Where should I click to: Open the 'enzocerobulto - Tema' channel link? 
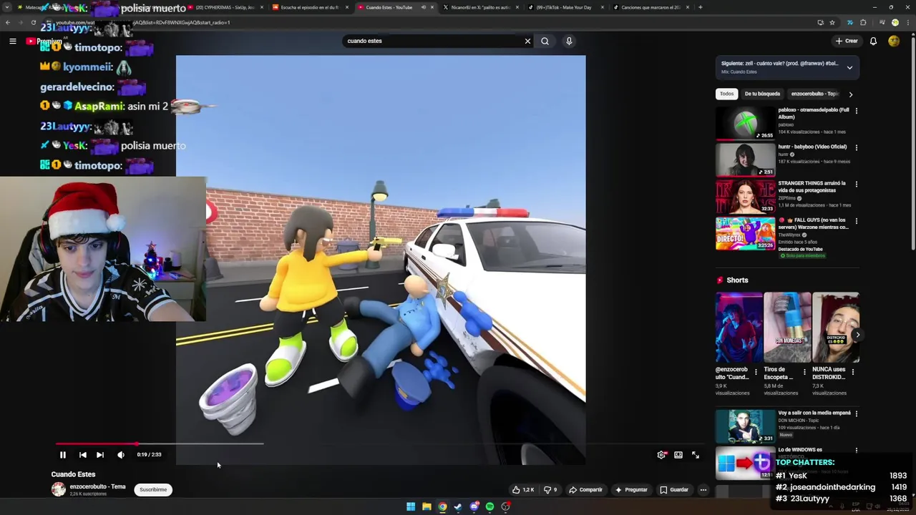[x=97, y=487]
